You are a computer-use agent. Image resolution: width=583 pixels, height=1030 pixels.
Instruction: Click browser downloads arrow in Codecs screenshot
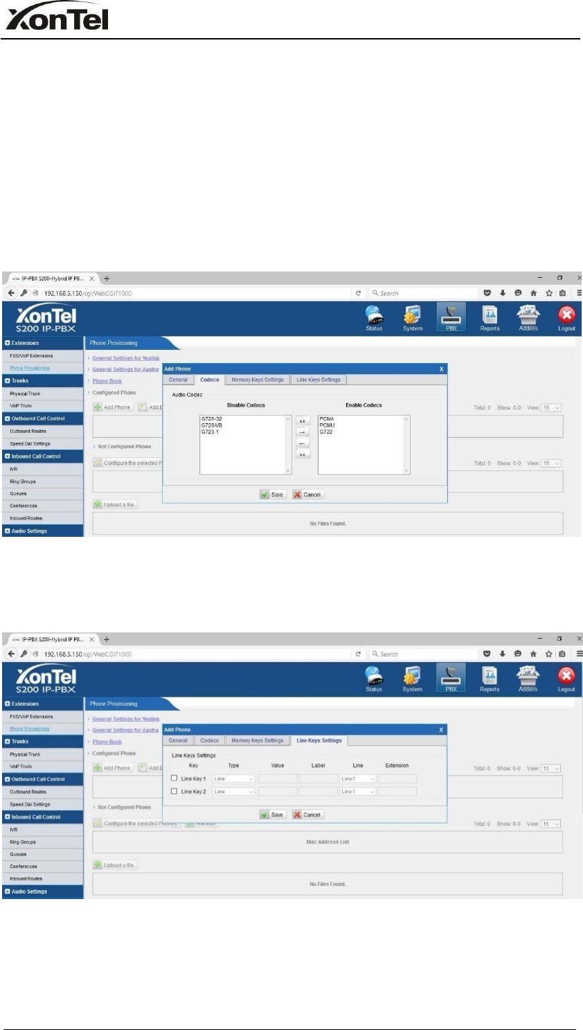[x=503, y=293]
